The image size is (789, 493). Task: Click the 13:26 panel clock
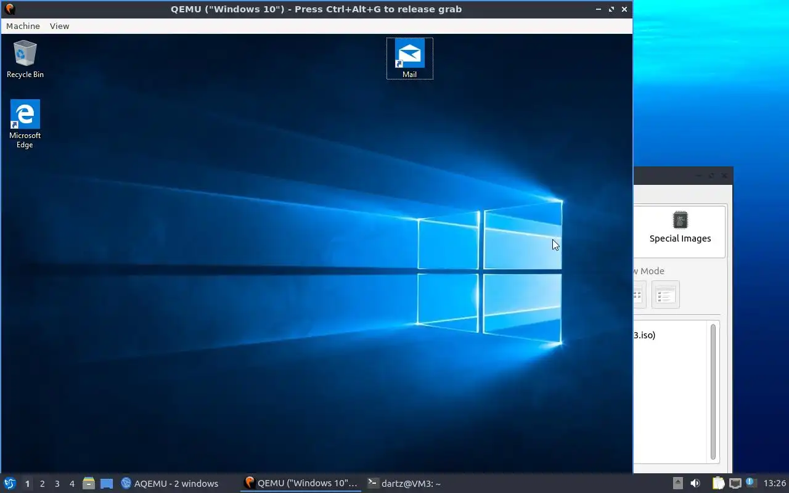tap(774, 484)
